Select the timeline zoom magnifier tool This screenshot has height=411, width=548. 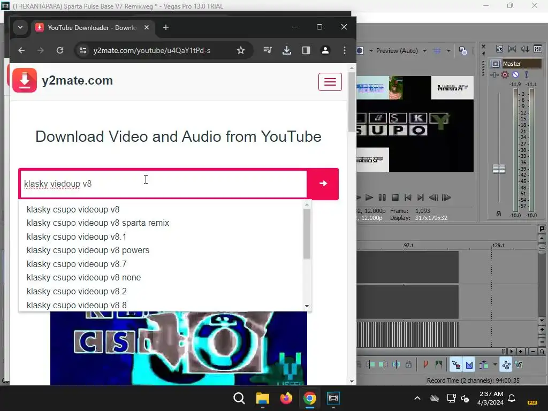[x=542, y=352]
